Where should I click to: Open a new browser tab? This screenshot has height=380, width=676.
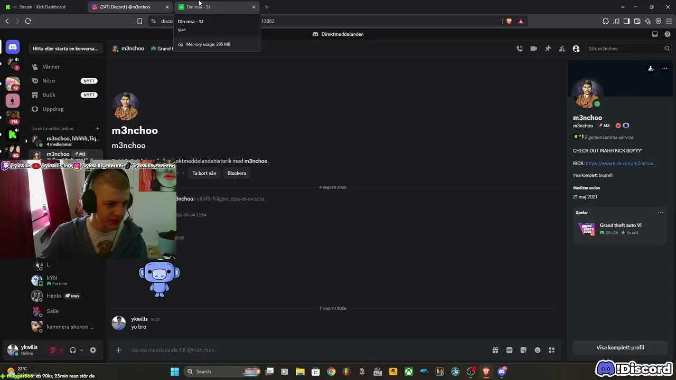click(x=267, y=7)
